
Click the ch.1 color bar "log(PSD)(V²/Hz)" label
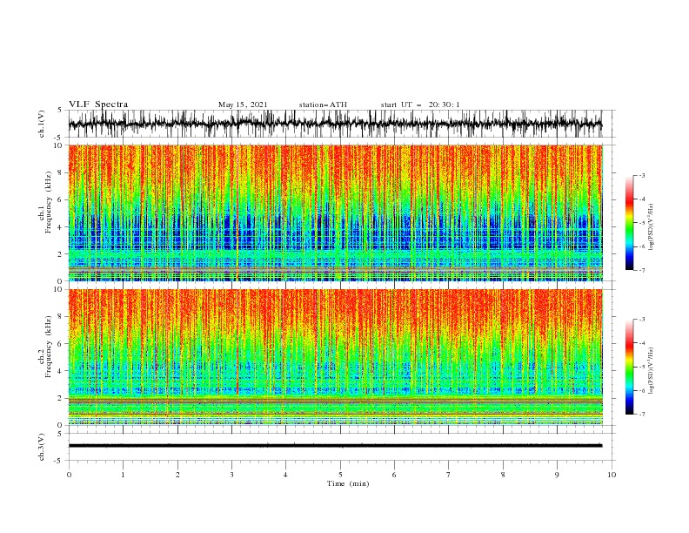coord(652,227)
